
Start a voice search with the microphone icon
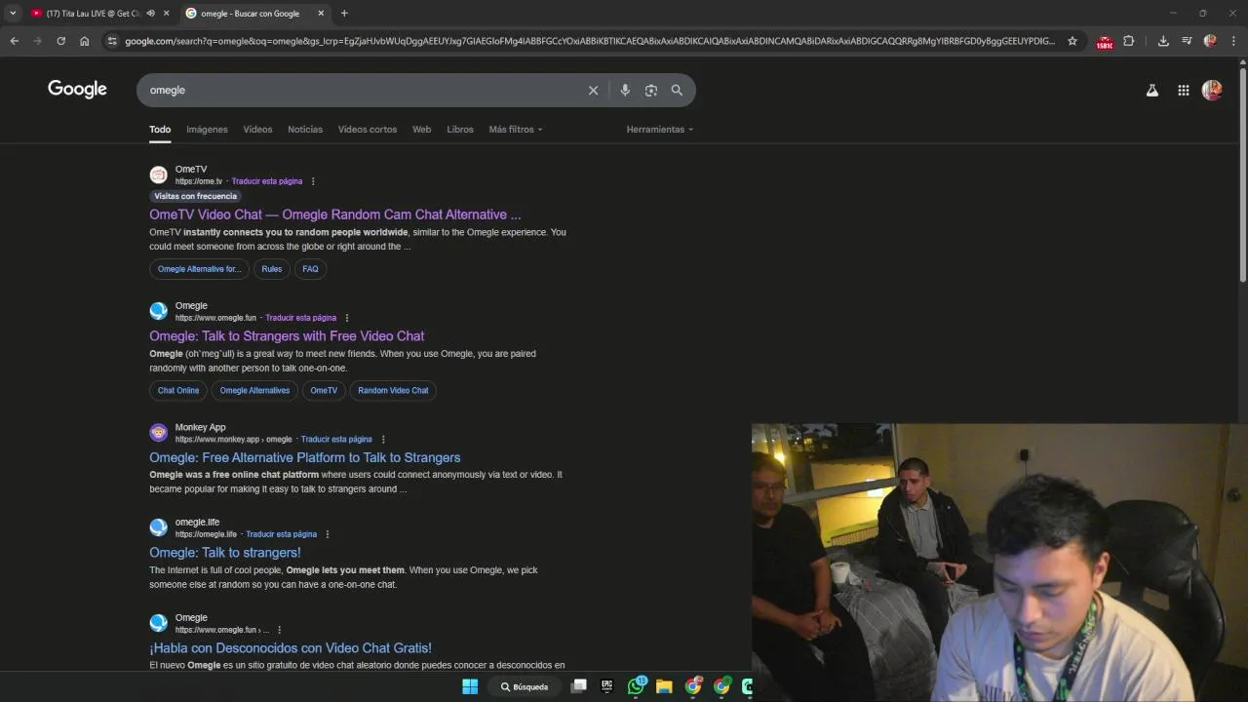(625, 90)
